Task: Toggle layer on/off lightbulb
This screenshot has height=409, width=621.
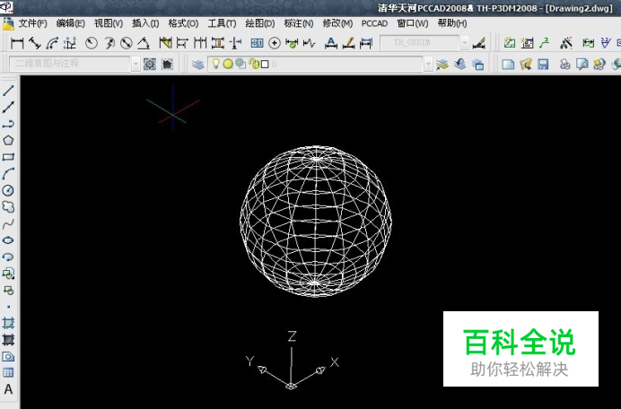Action: point(215,64)
